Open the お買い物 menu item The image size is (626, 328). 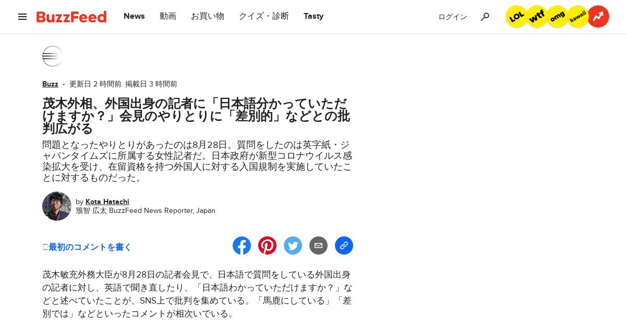point(208,16)
